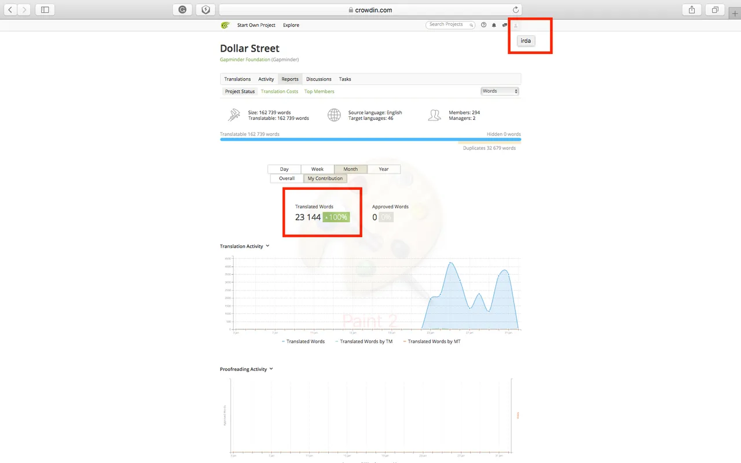The image size is (741, 463).
Task: Open the Safari share button
Action: (x=692, y=9)
